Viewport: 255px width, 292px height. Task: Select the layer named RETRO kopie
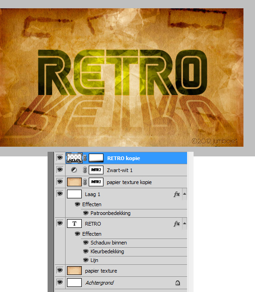(x=123, y=158)
